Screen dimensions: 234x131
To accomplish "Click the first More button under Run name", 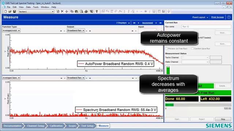I will click(223, 33).
